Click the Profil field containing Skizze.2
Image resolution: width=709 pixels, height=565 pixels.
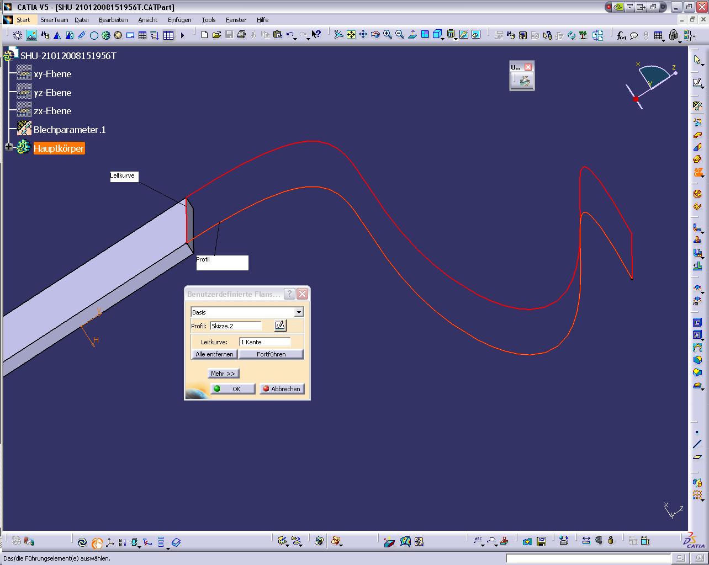click(236, 326)
